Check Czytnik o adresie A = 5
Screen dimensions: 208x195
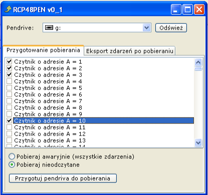pos(9,87)
